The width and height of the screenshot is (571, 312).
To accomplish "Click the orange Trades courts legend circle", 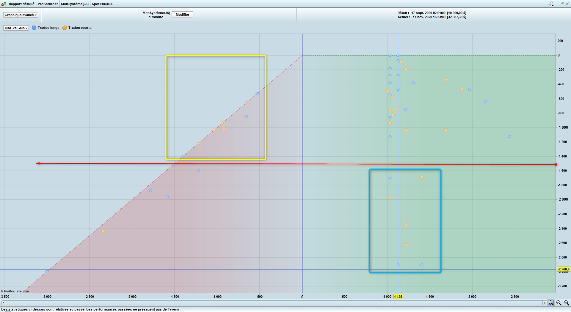I will (x=65, y=28).
